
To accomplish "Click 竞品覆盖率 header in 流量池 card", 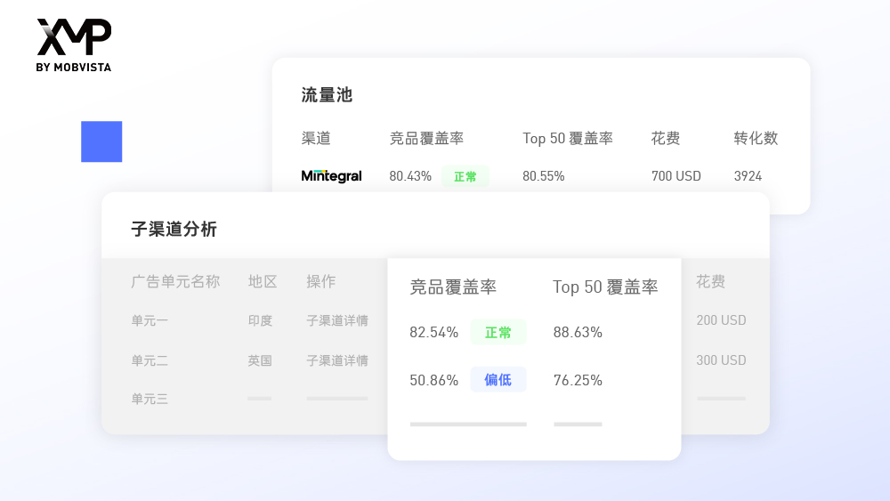I will [426, 139].
